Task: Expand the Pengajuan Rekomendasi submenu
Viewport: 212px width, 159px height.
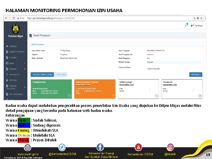Action: (x=25, y=87)
